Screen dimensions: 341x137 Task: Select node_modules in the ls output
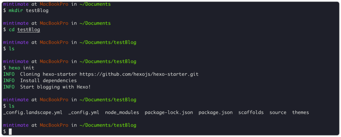pyautogui.click(x=122, y=112)
